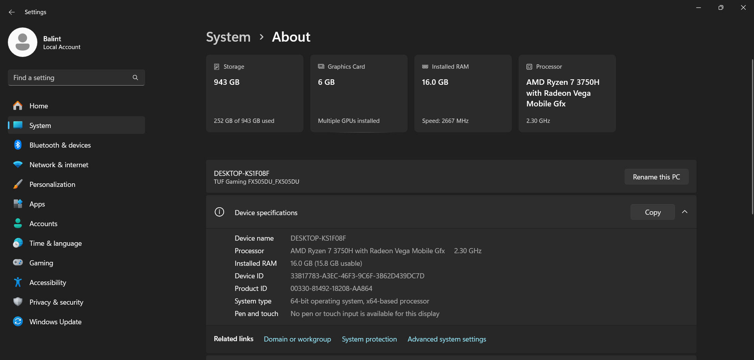754x360 pixels.
Task: Click System in the breadcrumb
Action: [228, 37]
